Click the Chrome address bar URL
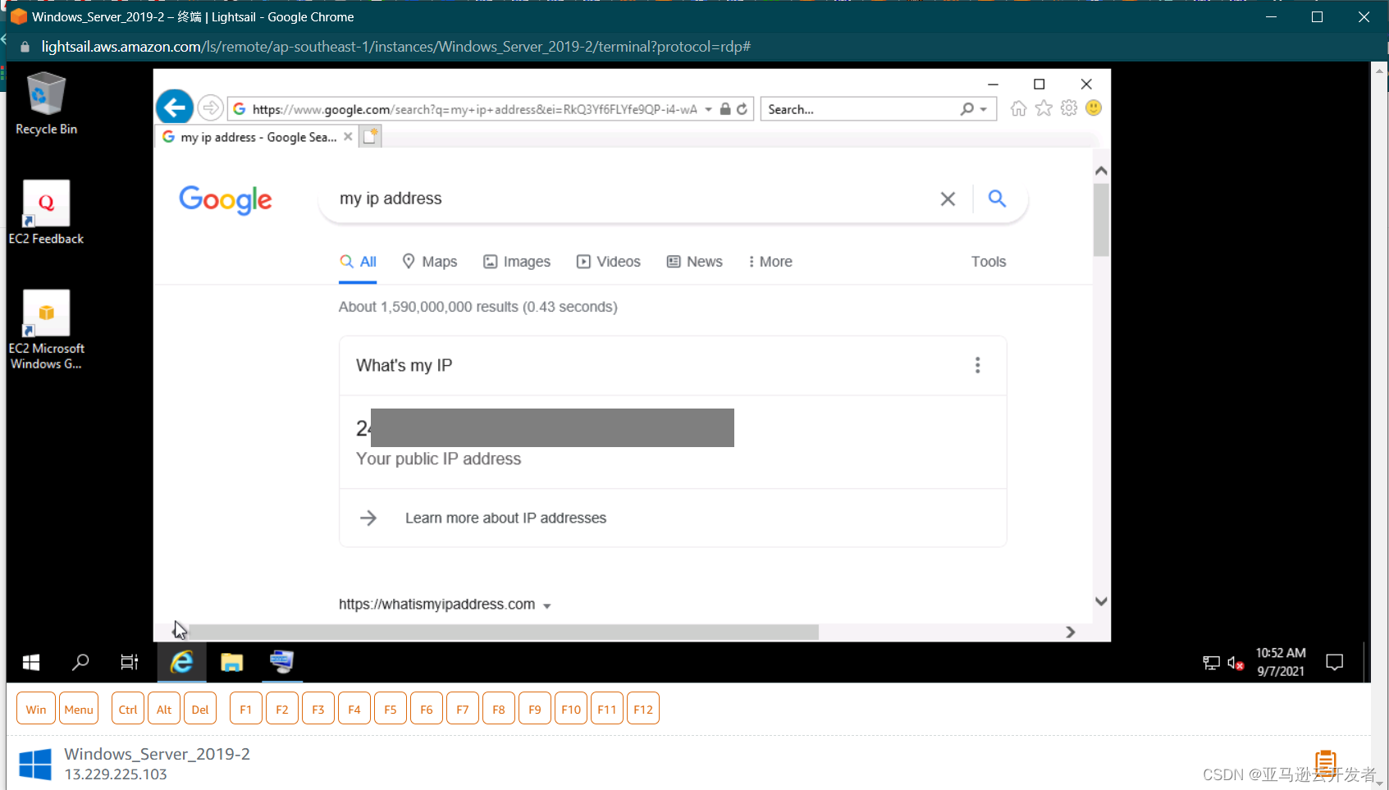 point(396,47)
